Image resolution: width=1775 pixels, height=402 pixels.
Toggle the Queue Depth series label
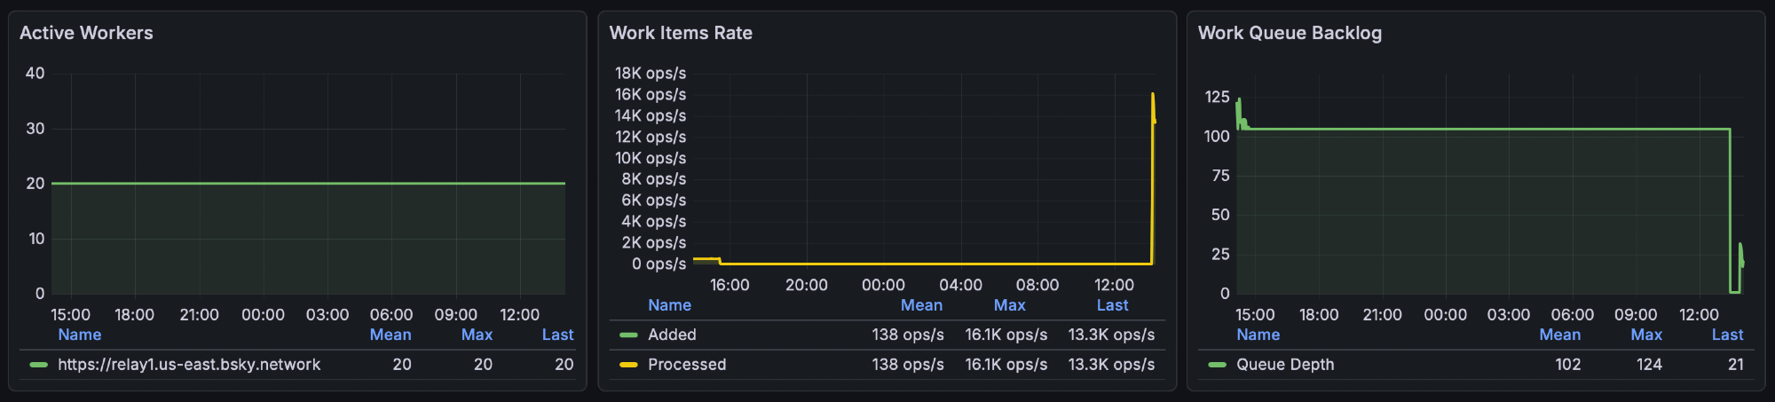pyautogui.click(x=1284, y=365)
